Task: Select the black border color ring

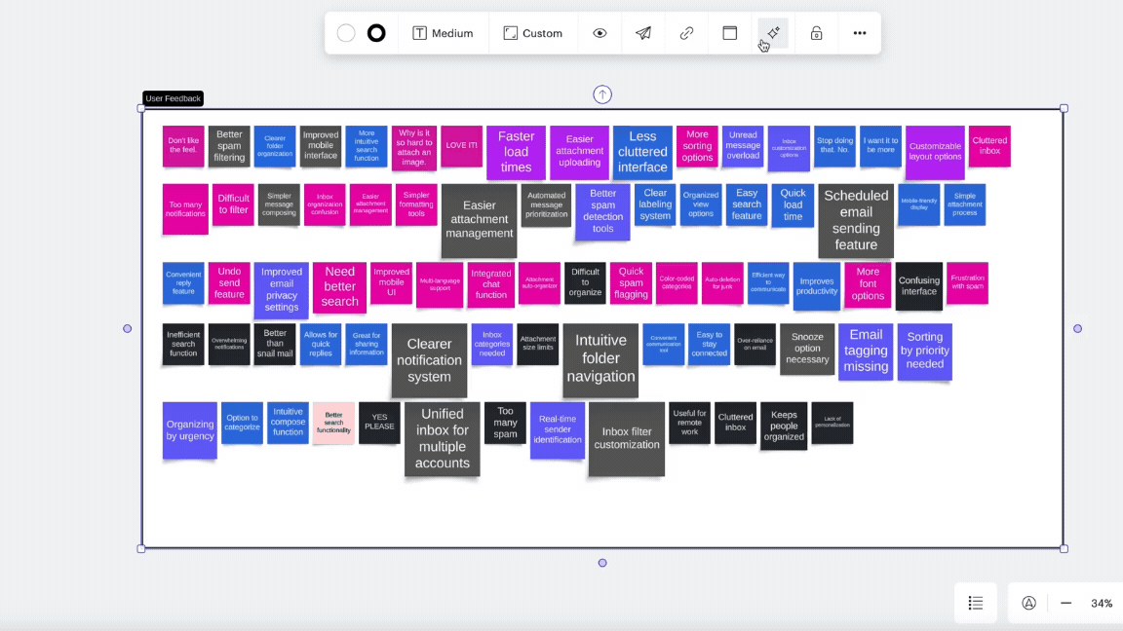Action: pos(376,33)
